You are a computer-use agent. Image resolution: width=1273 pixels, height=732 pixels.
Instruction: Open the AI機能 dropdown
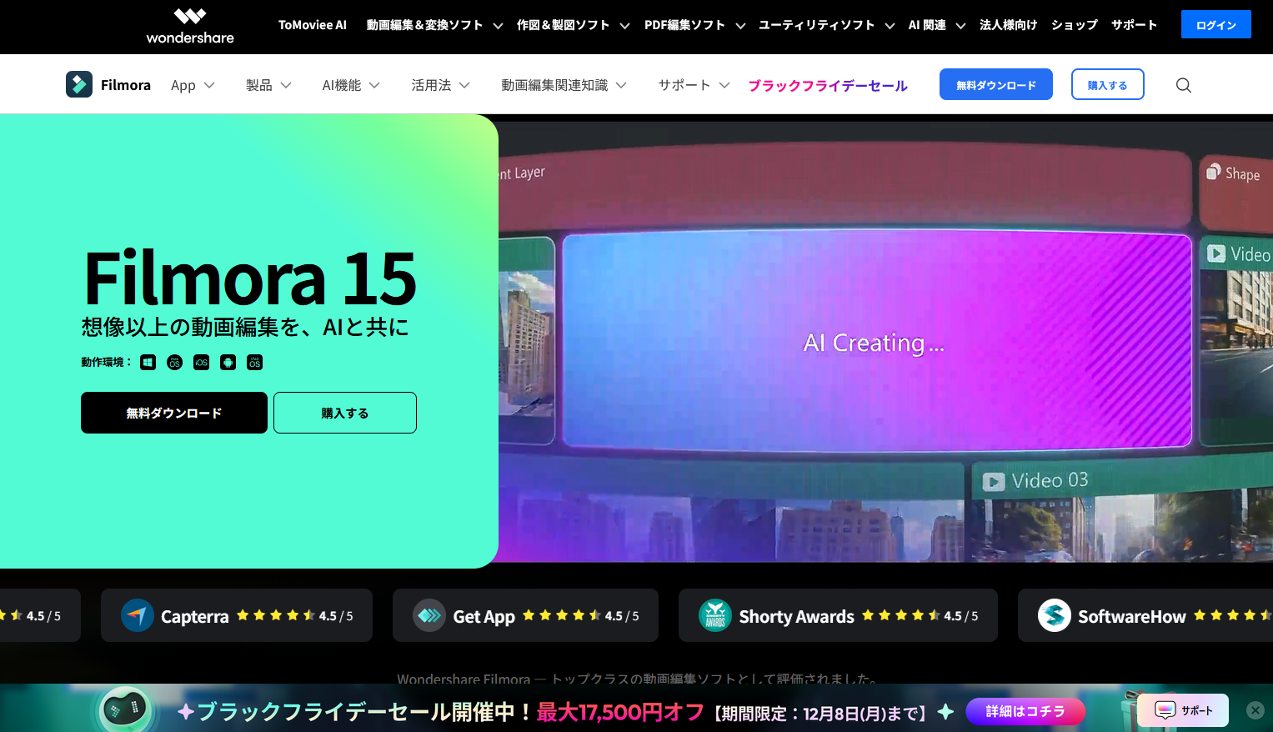[351, 85]
